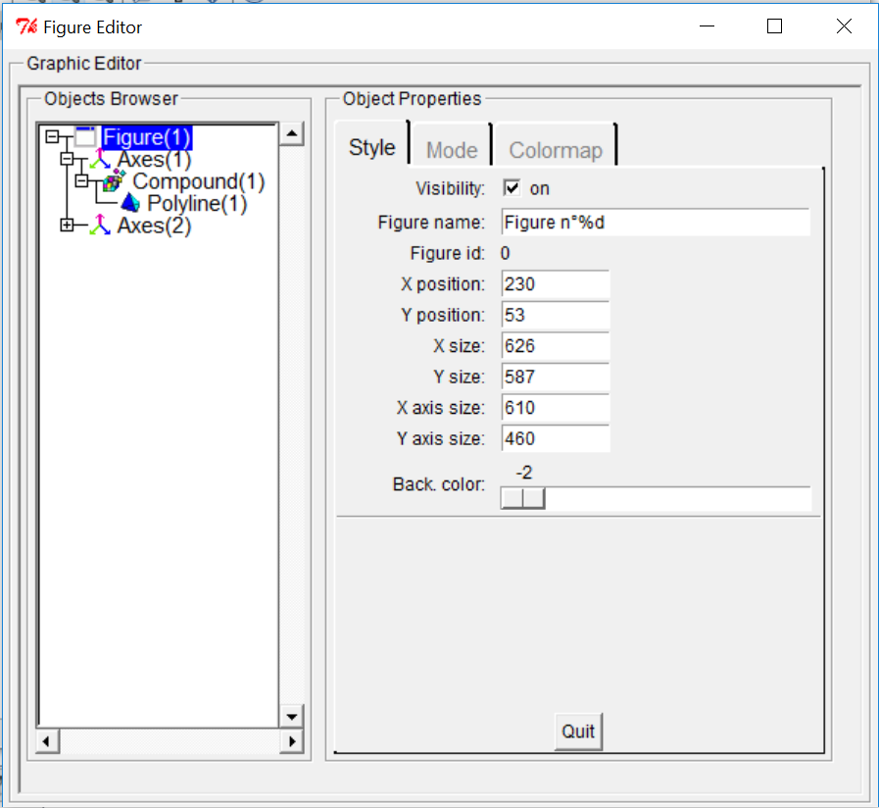Click the scroll right arrow of Objects Browser
Image resolution: width=879 pixels, height=808 pixels.
[291, 741]
